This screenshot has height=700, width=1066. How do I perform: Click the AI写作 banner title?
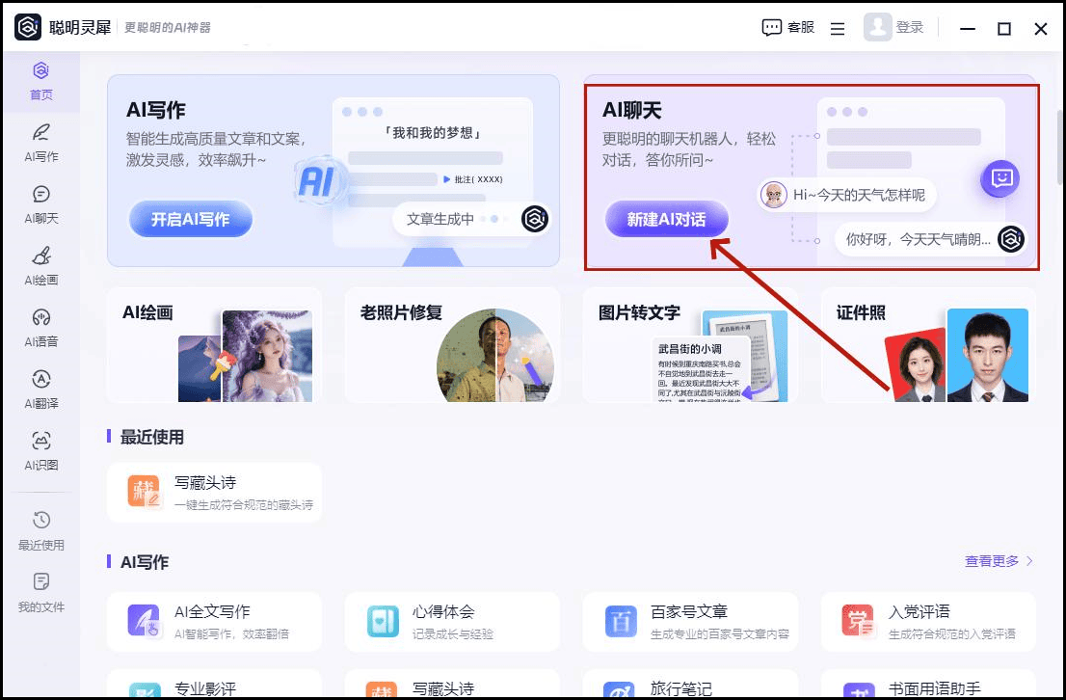156,110
